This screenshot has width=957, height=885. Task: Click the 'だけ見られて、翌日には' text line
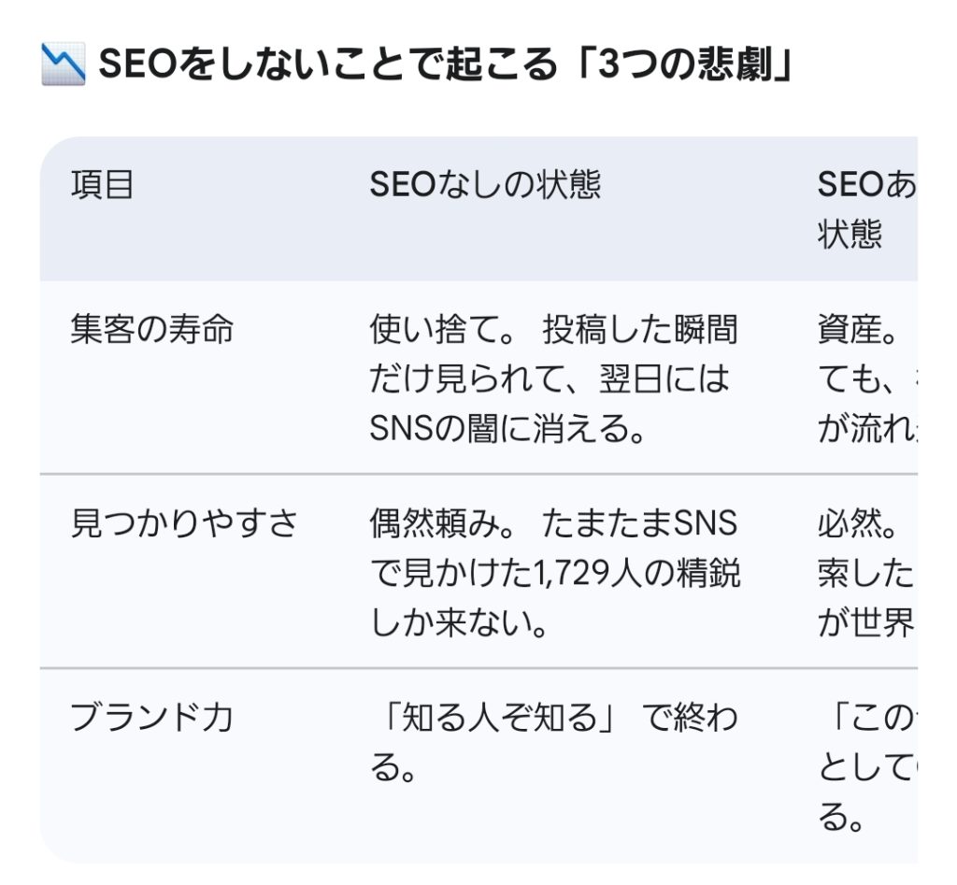[550, 380]
